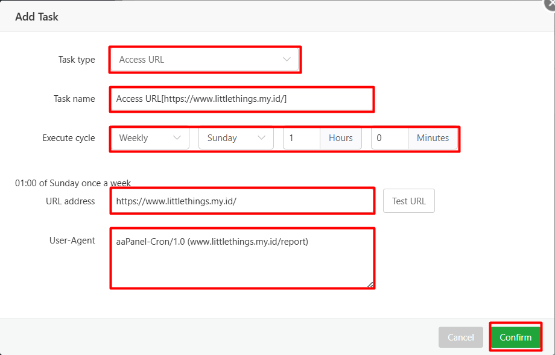
Task: Cancel the new task
Action: tap(461, 338)
